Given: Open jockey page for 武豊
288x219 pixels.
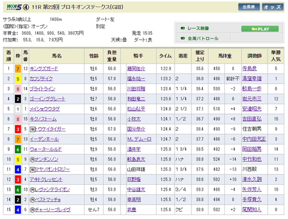Looking at the screenshot, I should [x=131, y=209].
